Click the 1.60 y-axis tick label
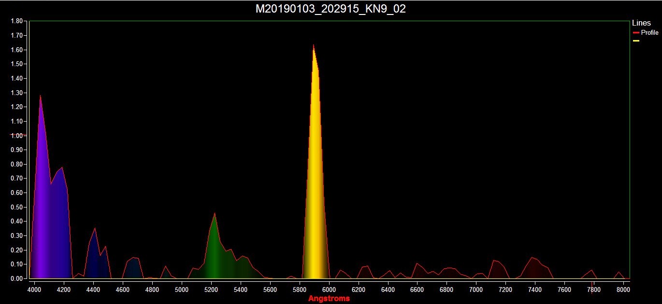 (17, 50)
